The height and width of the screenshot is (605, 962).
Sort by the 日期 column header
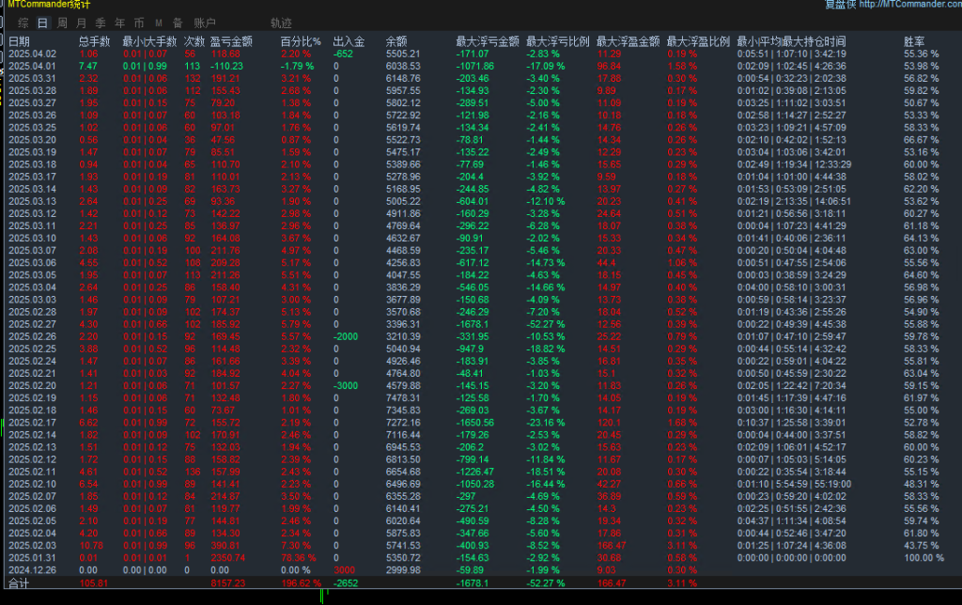click(x=19, y=41)
